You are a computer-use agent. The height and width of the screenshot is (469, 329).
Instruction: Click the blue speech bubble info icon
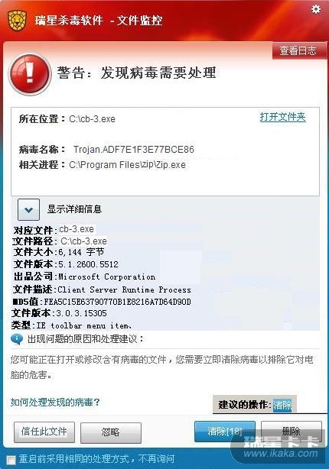[x=17, y=339]
